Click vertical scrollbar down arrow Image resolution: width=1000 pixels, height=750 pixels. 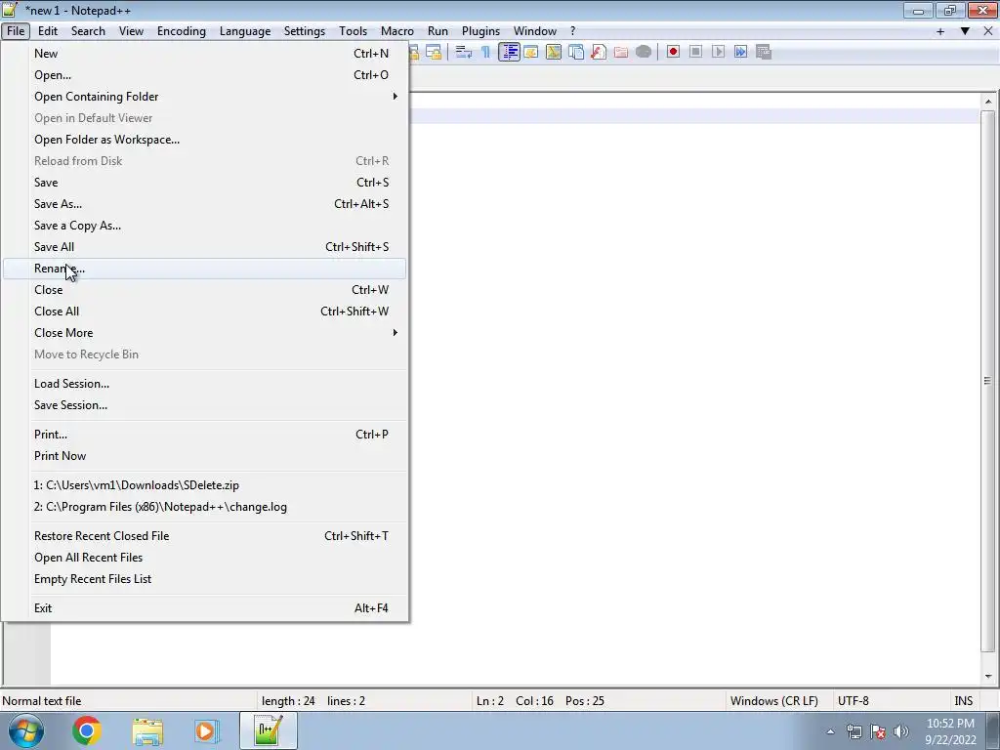tap(988, 677)
